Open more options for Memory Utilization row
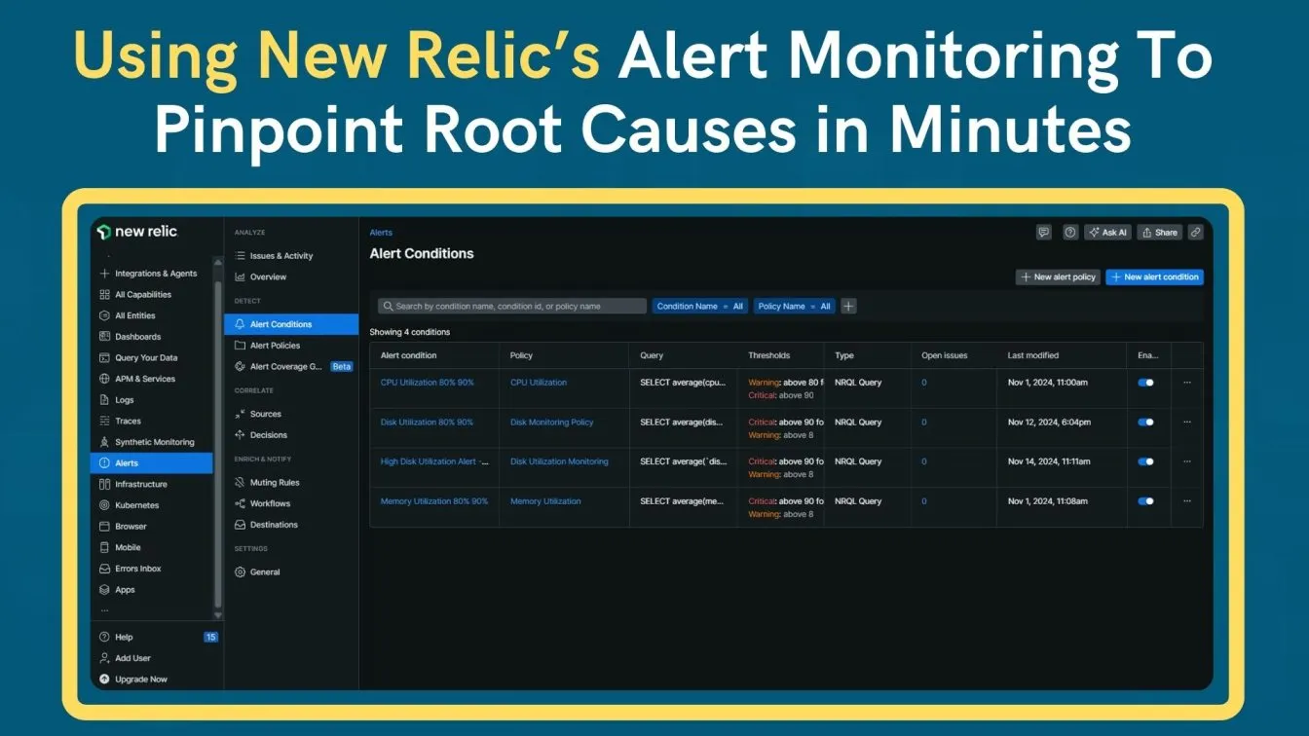 (x=1186, y=501)
